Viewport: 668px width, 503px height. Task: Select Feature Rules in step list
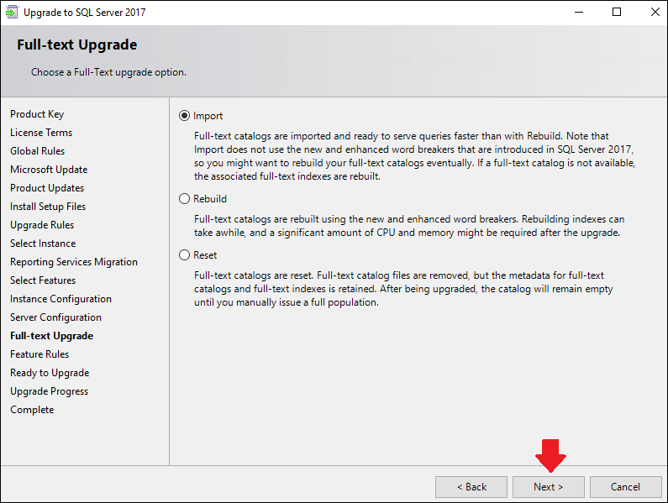(39, 354)
